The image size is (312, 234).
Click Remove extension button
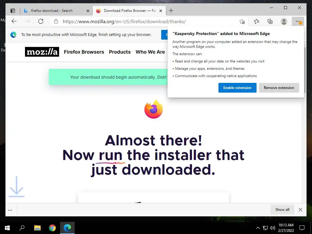click(279, 88)
